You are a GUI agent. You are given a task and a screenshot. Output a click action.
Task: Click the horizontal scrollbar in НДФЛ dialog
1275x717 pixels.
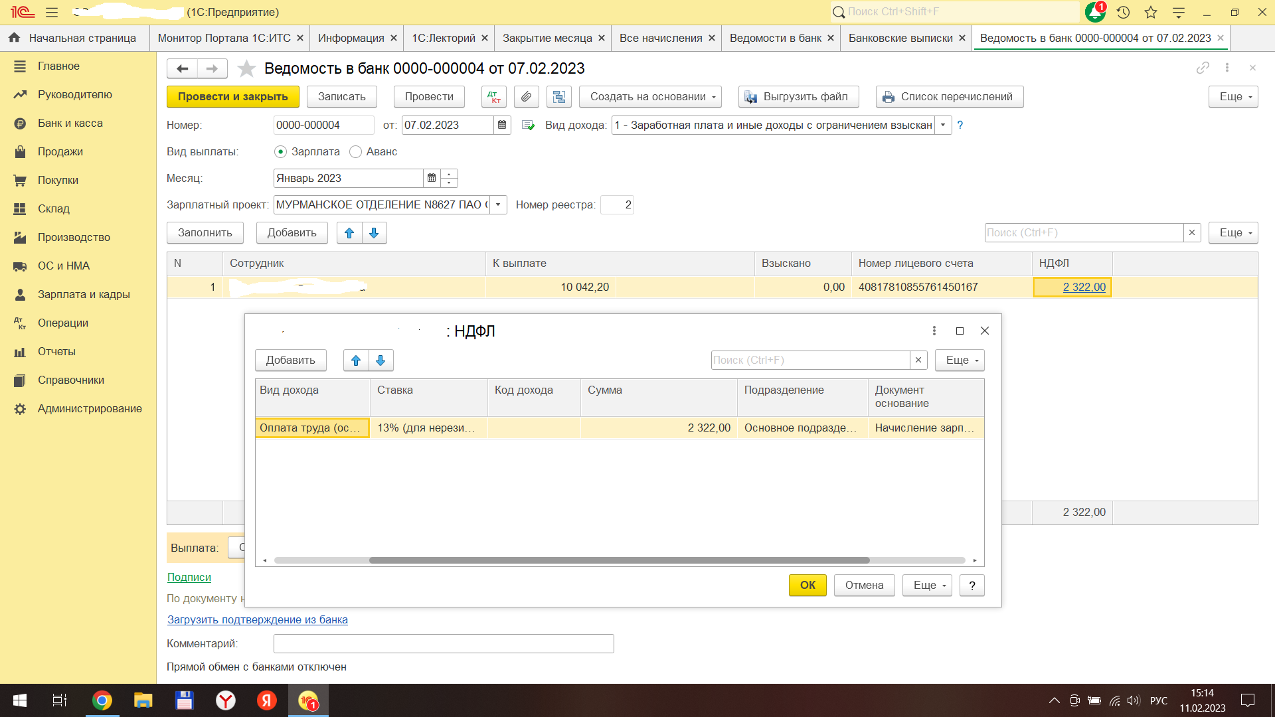click(619, 560)
